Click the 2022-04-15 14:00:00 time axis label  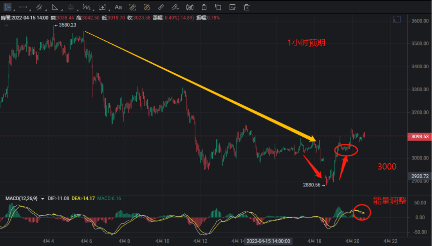point(268,241)
